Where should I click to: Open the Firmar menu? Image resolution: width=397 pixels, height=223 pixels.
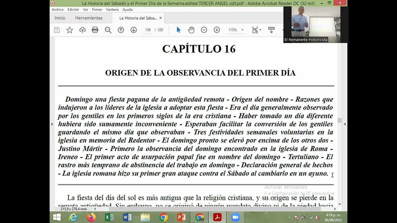pos(97,10)
